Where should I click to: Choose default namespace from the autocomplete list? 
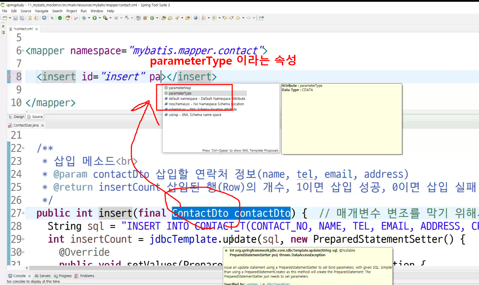(205, 98)
